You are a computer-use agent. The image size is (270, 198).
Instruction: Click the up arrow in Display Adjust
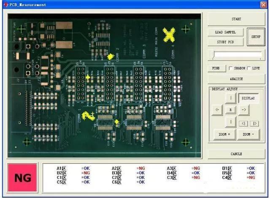[230, 98]
